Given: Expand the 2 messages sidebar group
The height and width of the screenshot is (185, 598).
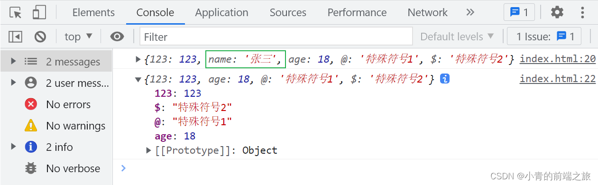Looking at the screenshot, I should coord(13,61).
